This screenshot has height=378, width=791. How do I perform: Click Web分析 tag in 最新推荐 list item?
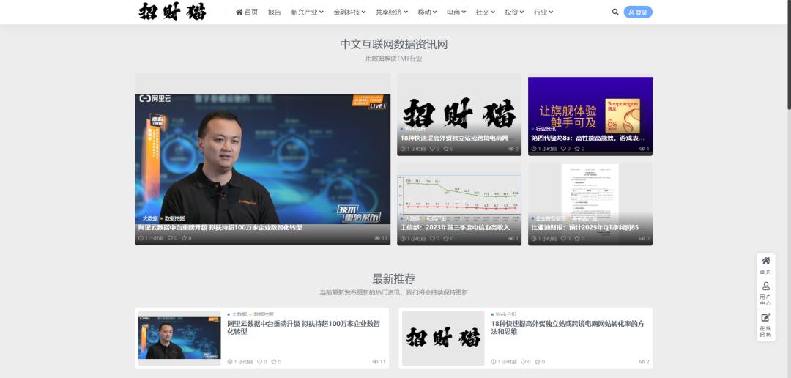[505, 314]
